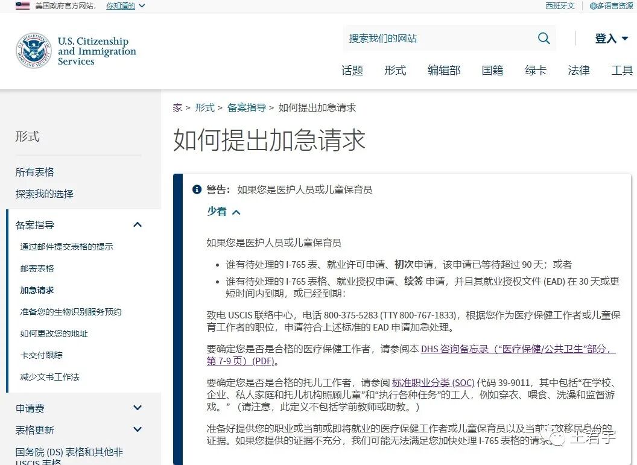Screen dimensions: 637x465
Task: Click the 搜索我们的网站 search field
Action: (422, 38)
